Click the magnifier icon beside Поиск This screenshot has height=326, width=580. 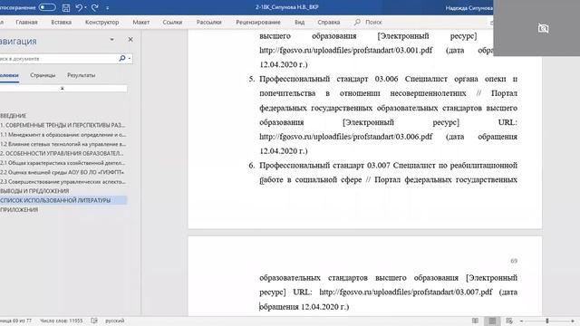pos(357,22)
